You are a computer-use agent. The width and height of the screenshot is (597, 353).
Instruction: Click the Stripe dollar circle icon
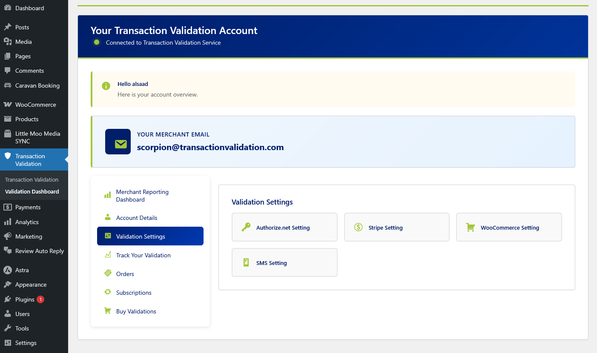tap(358, 227)
